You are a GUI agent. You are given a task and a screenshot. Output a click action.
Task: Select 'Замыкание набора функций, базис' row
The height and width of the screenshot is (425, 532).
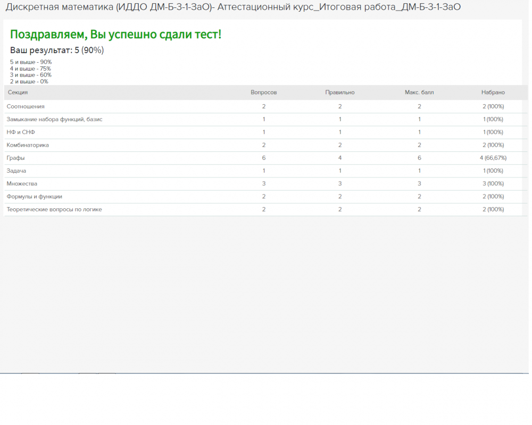(x=265, y=120)
